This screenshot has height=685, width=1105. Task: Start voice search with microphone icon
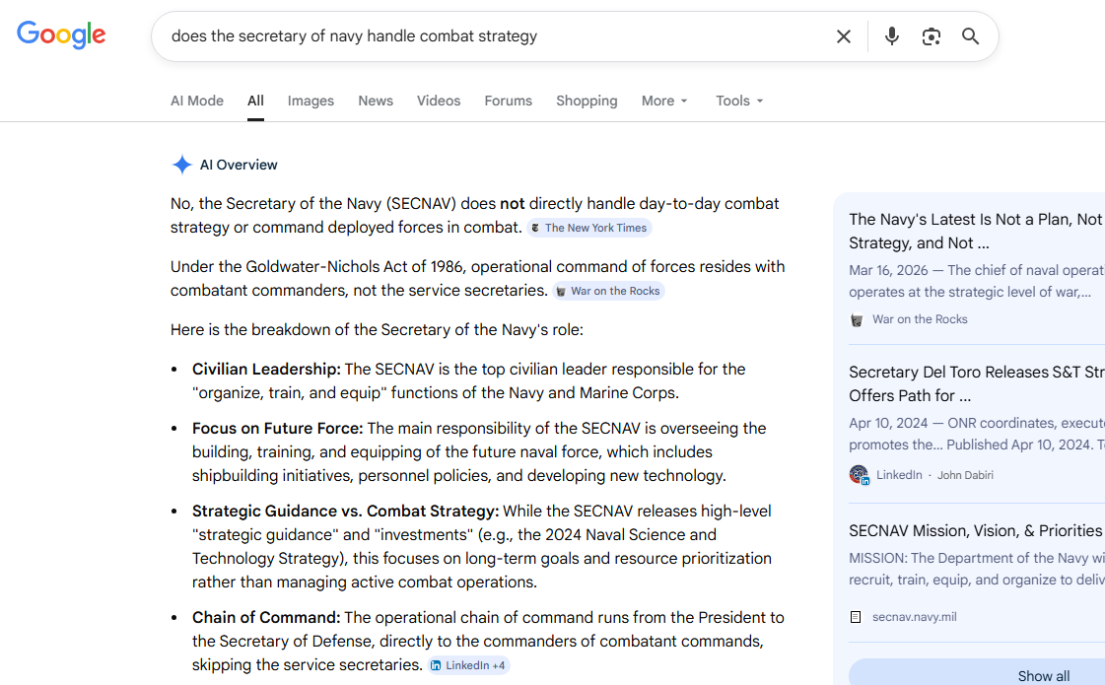point(891,36)
